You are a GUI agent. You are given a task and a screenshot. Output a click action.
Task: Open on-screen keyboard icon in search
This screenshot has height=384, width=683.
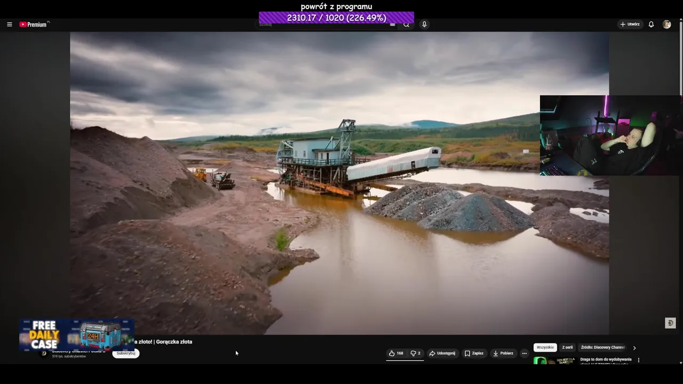pos(393,25)
